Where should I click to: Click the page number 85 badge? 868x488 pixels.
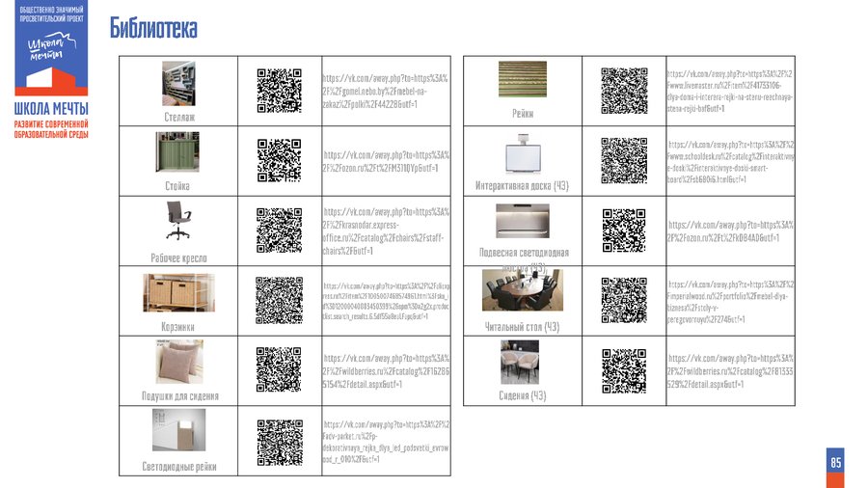[836, 462]
